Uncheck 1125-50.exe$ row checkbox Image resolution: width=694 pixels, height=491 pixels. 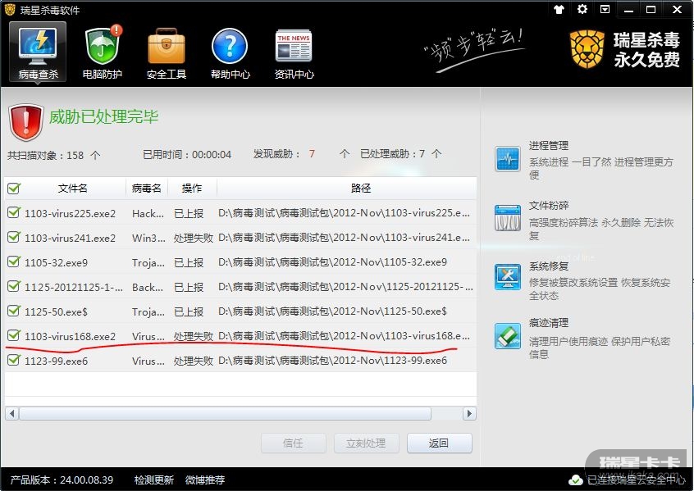(x=14, y=311)
